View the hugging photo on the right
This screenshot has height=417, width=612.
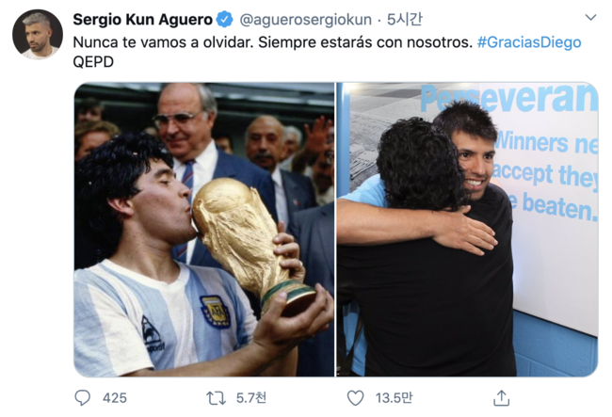tap(467, 230)
